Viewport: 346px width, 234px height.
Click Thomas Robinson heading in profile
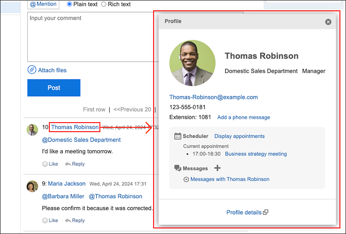click(262, 56)
